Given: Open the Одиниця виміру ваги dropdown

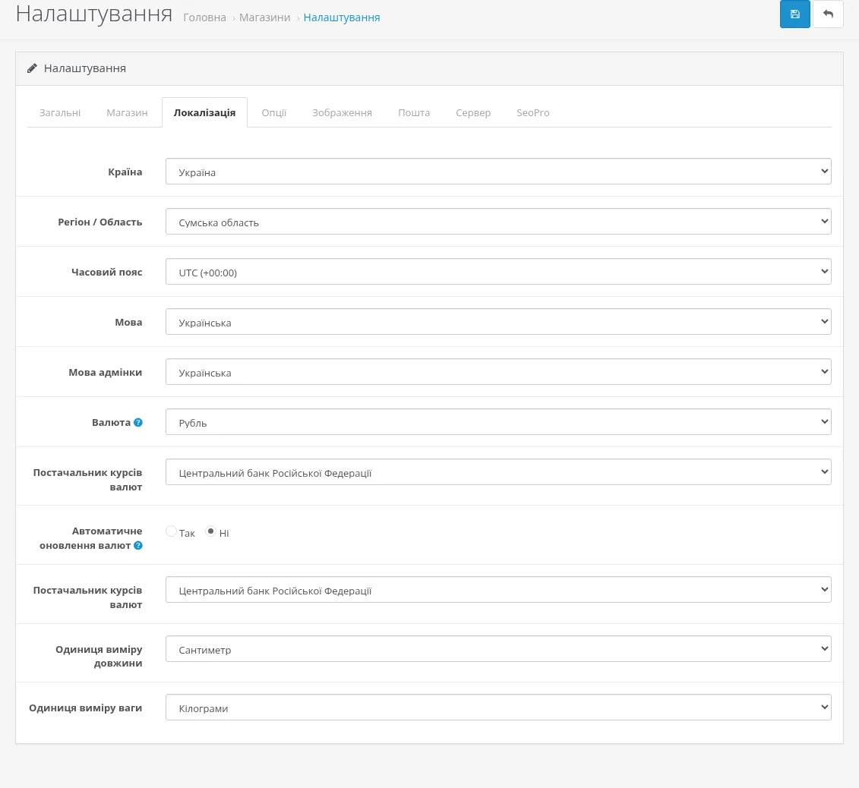Looking at the screenshot, I should pos(498,708).
